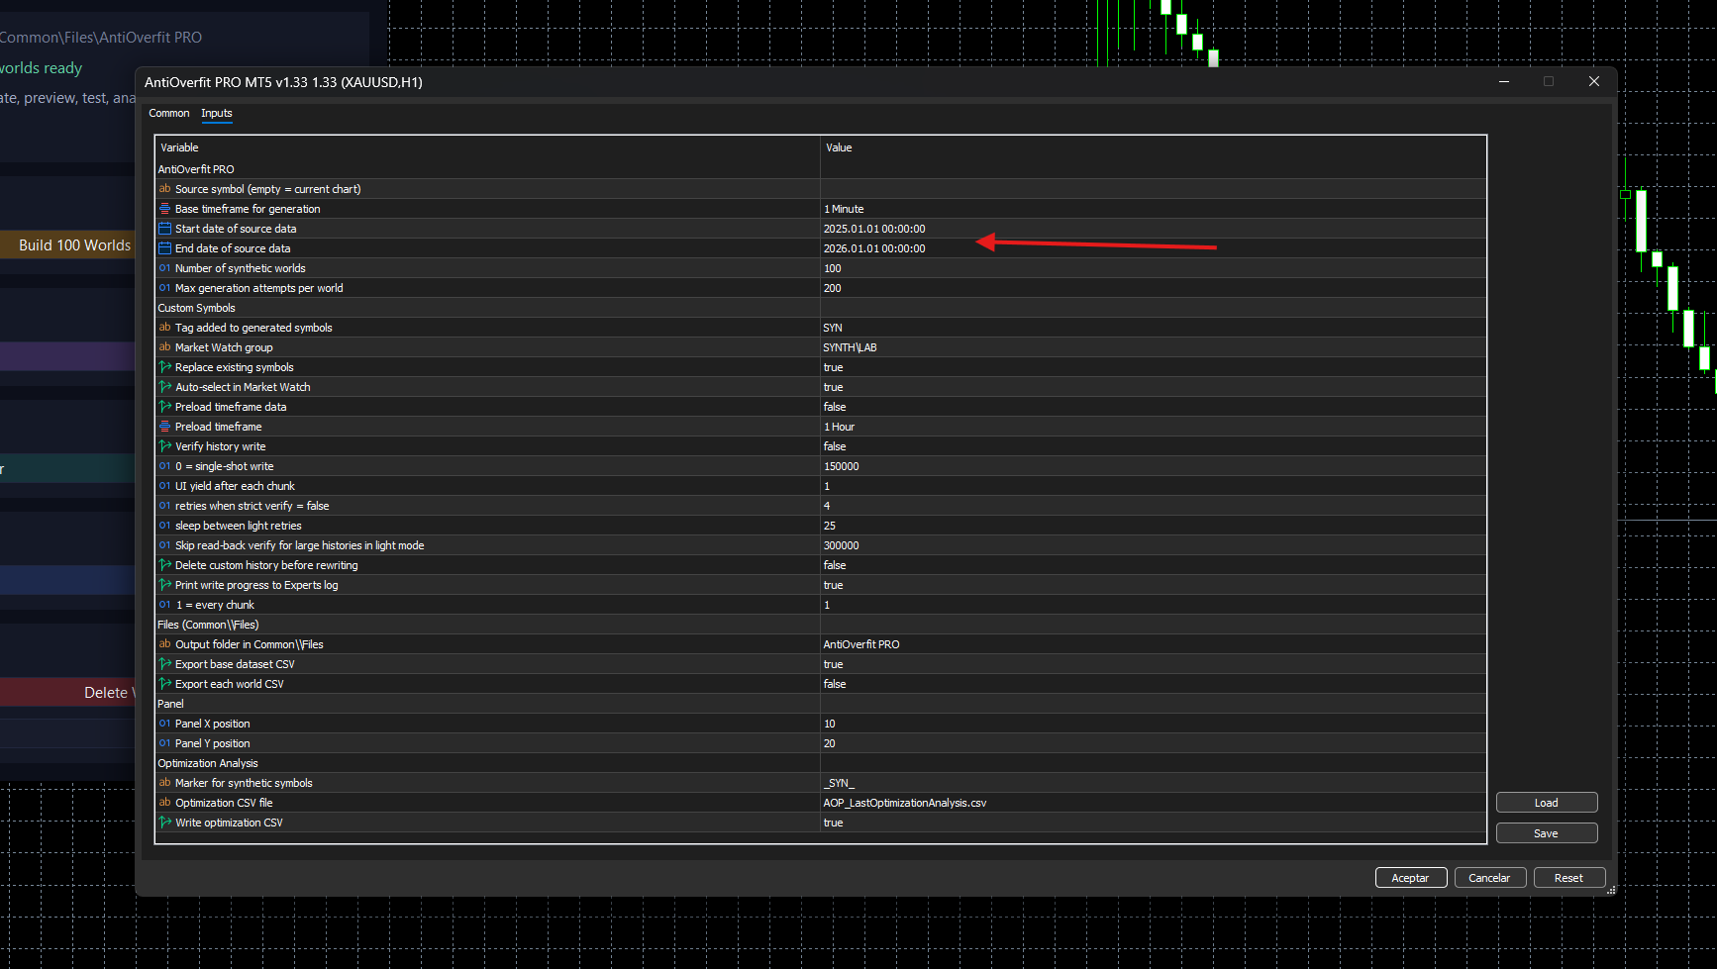Screen dimensions: 1717x969
Task: Open the Base timeframe '1 Minute' dropdown
Action: pyautogui.click(x=1153, y=209)
